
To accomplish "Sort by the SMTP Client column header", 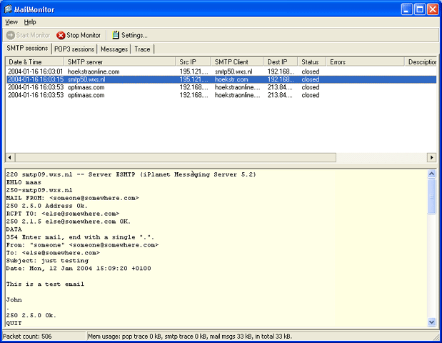I will point(237,61).
